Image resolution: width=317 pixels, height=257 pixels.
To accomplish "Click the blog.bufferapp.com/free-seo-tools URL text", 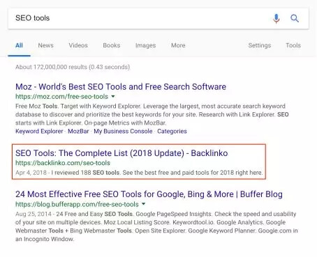I will coord(77,204).
